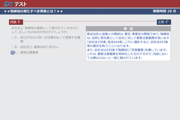Click the heading 取締役の果たすべき責務とは？
180x120 pixels.
click(33, 11)
